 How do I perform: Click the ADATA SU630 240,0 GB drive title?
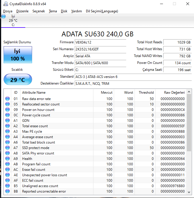(97, 34)
